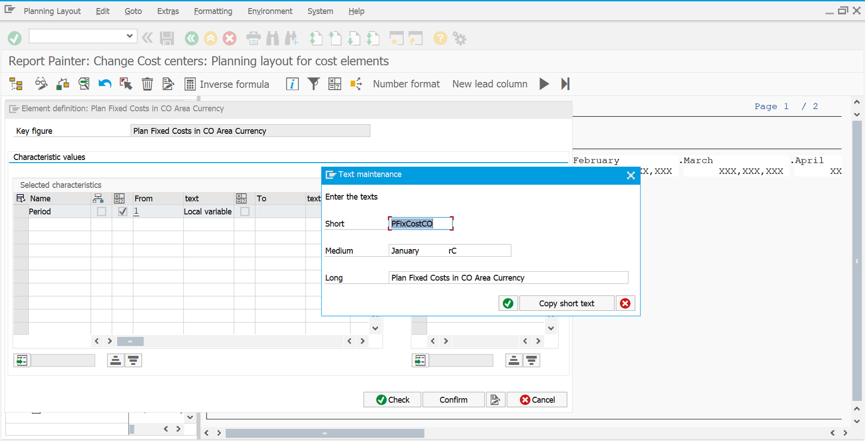
Task: Click scroll-down arrow of Selected characteristics table
Action: pos(375,328)
